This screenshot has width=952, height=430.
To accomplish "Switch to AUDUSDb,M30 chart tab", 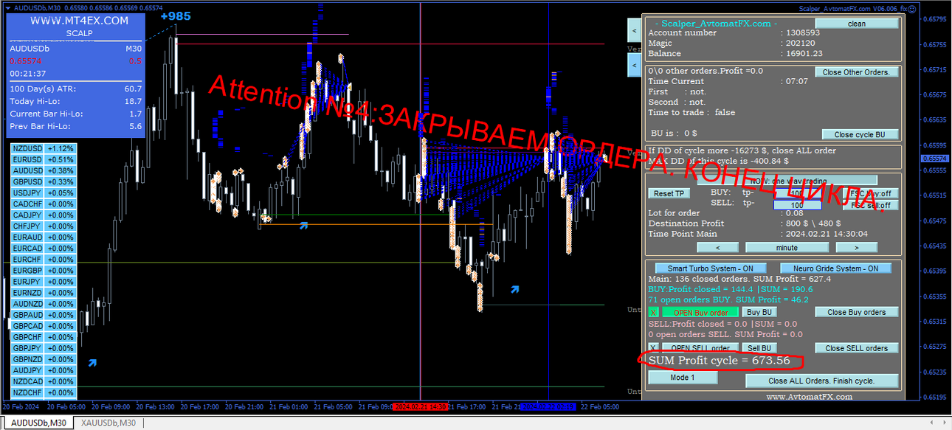I will click(38, 423).
